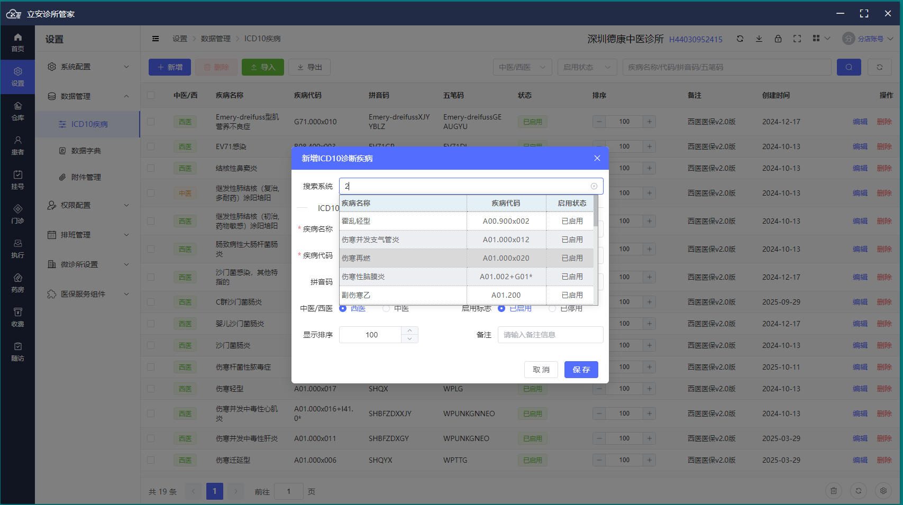The height and width of the screenshot is (505, 903).
Task: Click the 保存 button
Action: point(581,370)
